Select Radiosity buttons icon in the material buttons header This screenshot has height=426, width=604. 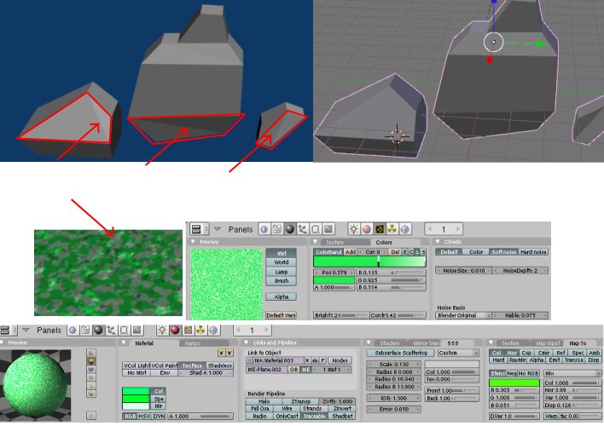point(200,331)
